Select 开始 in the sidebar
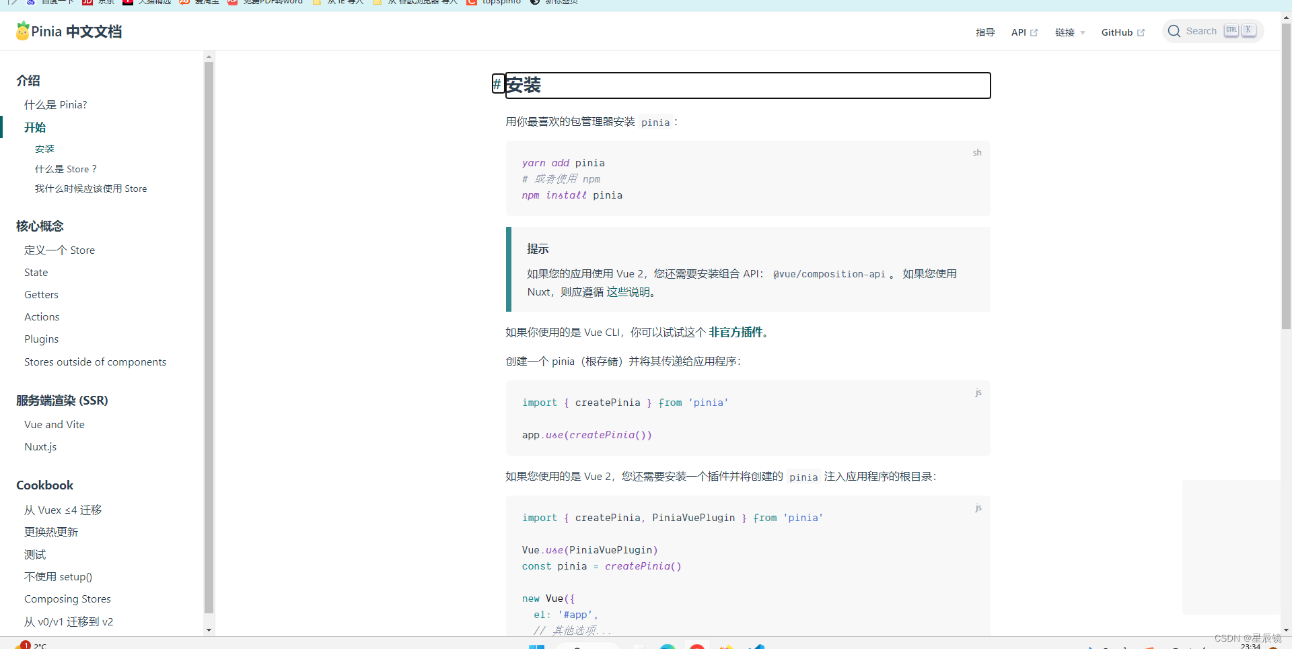The height and width of the screenshot is (649, 1292). pyautogui.click(x=35, y=128)
